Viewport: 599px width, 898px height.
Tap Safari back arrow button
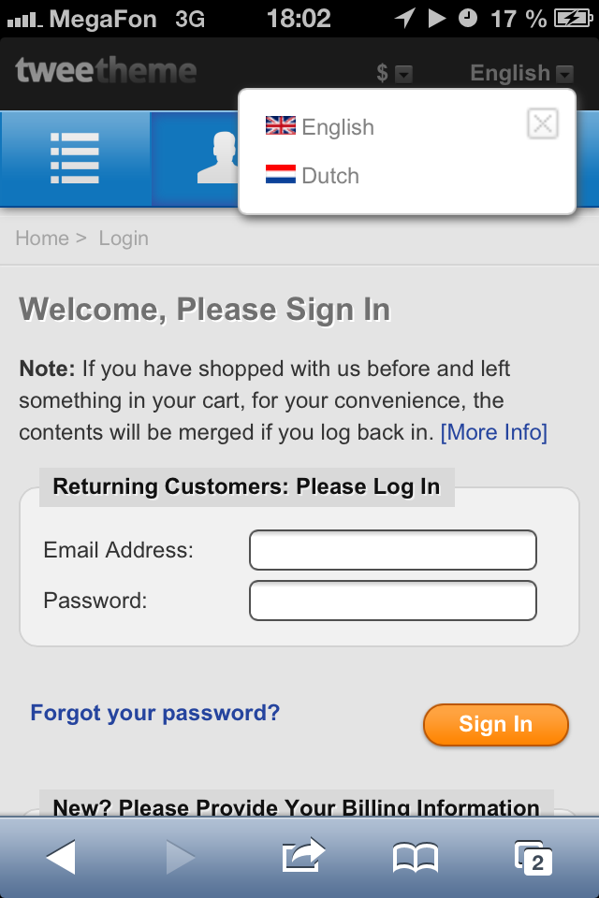coord(61,857)
